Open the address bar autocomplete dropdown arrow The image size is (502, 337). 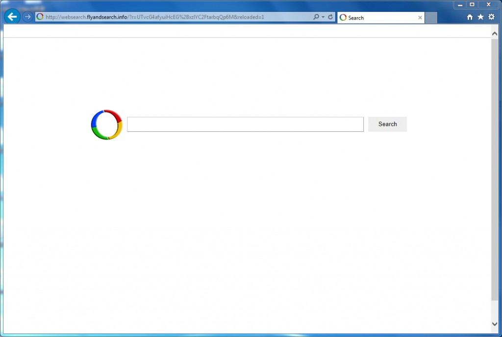click(x=323, y=17)
